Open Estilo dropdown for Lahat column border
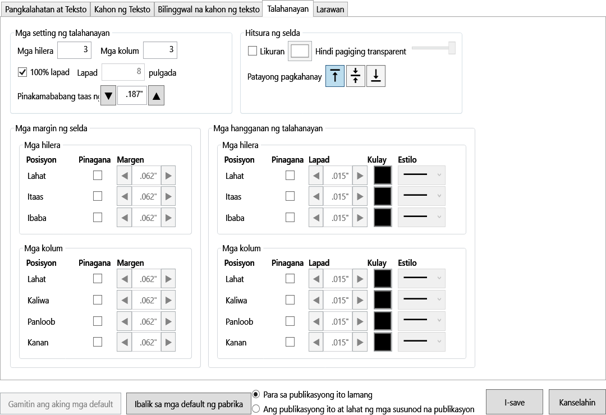 [x=421, y=279]
